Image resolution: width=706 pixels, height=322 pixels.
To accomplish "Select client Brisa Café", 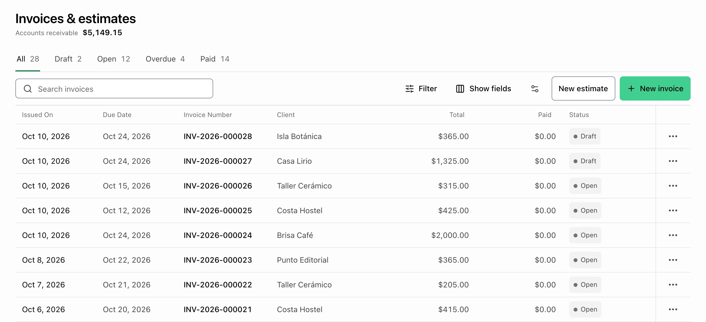I will (x=295, y=235).
